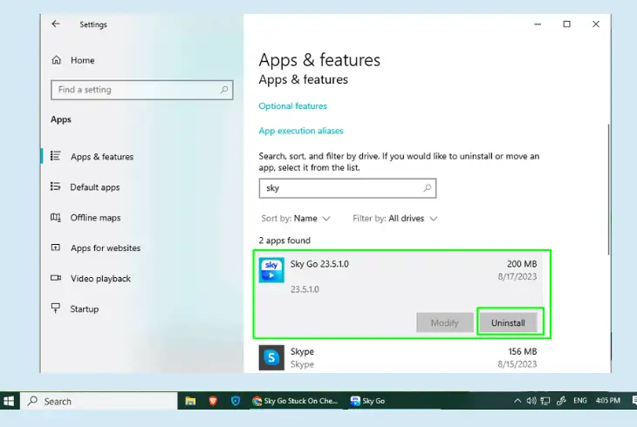Open Default apps section
Viewport: 637px width, 427px height.
[x=94, y=187]
